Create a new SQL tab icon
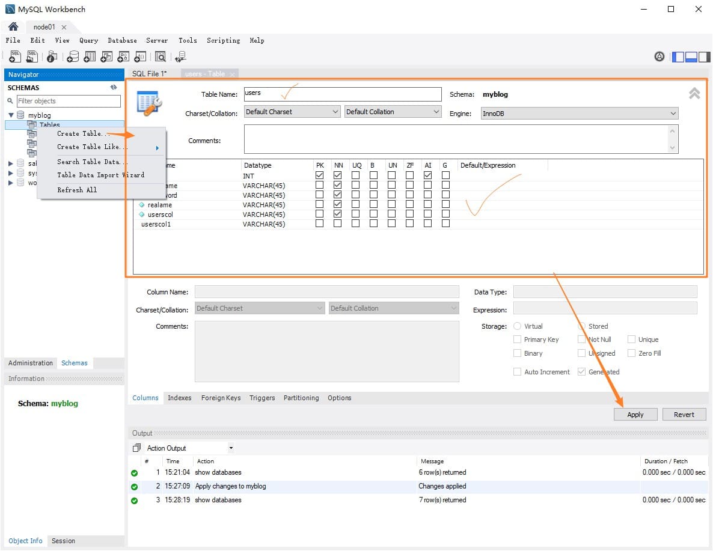Viewport: 713px width, 551px height. tap(15, 56)
